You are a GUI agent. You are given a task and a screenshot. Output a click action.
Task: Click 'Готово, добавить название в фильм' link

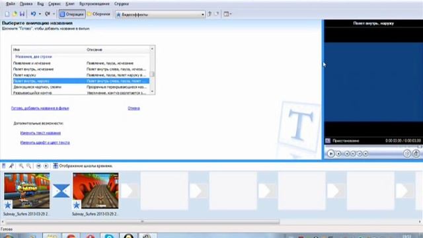pos(40,108)
